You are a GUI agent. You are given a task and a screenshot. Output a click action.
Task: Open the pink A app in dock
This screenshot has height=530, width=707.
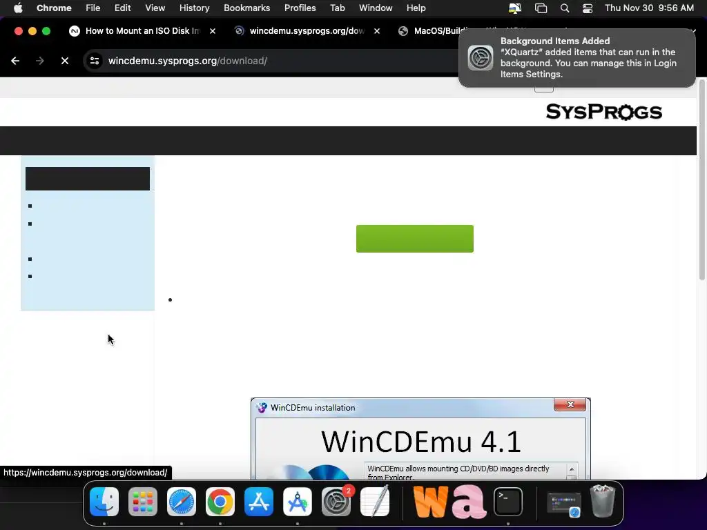[469, 502]
